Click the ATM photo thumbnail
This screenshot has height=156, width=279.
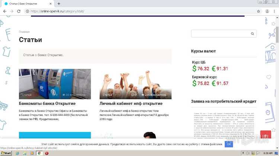[55, 84]
